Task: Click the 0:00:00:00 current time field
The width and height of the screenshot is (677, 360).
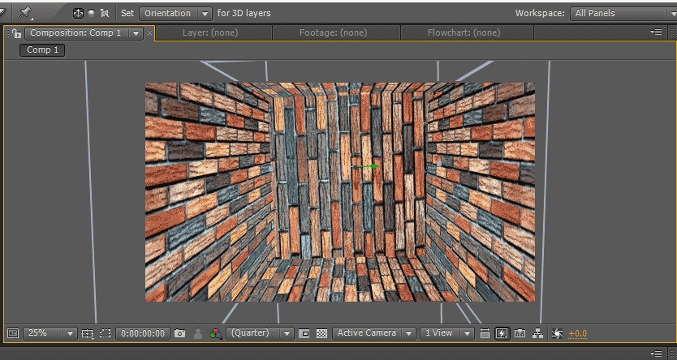Action: pos(143,333)
